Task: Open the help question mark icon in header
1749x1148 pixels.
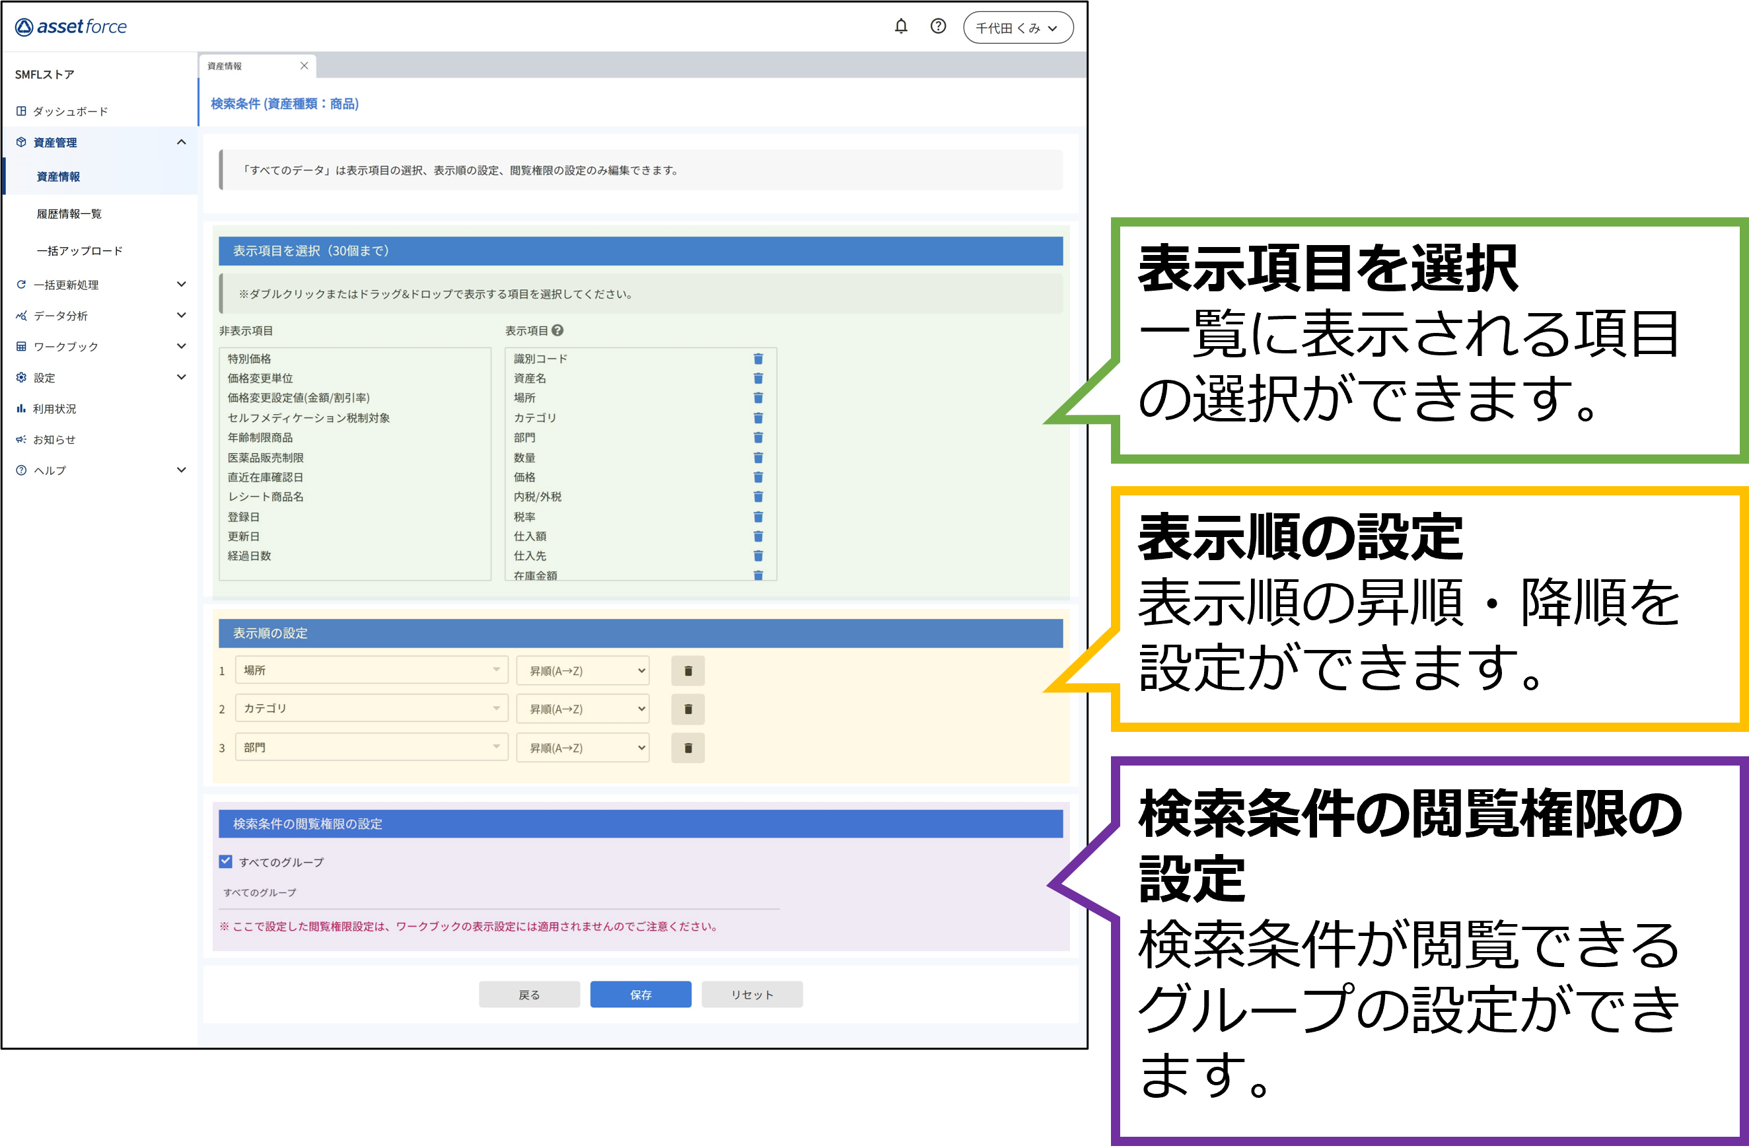Action: tap(938, 26)
